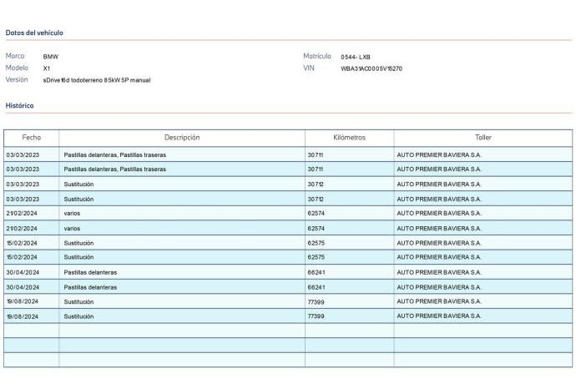576x384 pixels.
Task: Select the "BMW" brand value
Action: click(51, 57)
